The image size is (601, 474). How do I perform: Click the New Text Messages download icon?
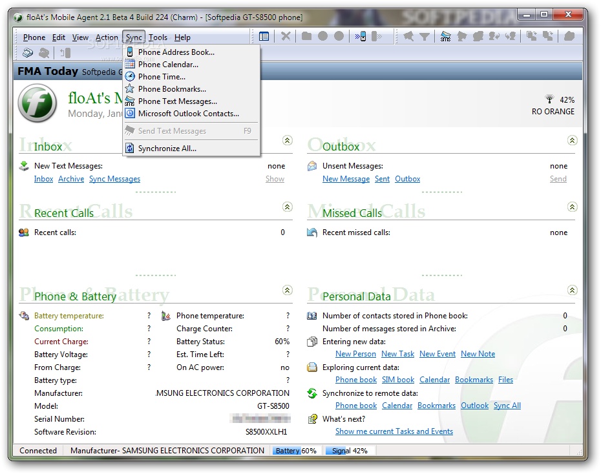tap(24, 166)
